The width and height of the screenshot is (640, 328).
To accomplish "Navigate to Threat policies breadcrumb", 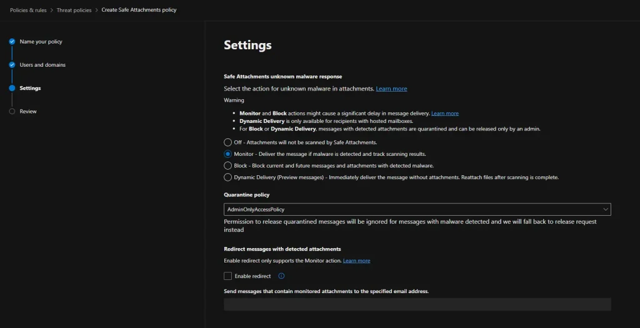I will 74,10.
